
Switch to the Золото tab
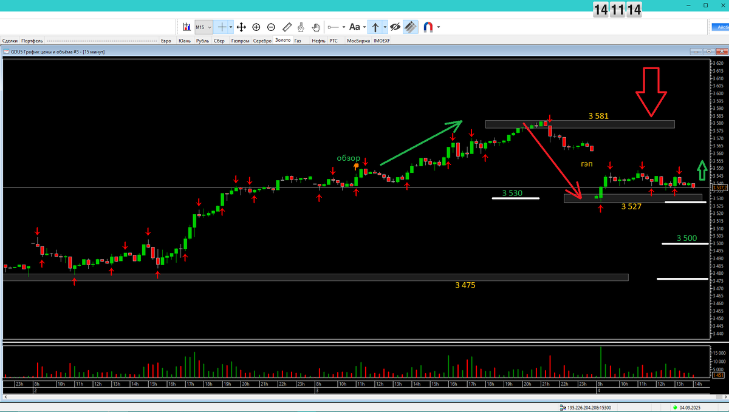282,41
